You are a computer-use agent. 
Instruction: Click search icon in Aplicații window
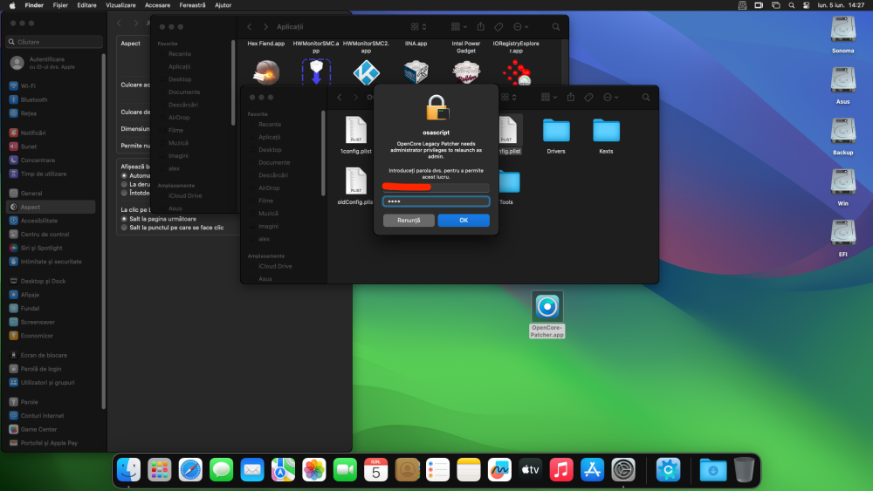tap(555, 27)
